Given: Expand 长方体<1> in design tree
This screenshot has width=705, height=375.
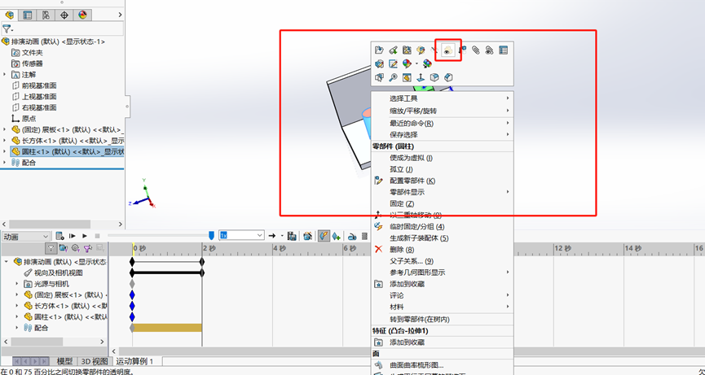Looking at the screenshot, I should [5, 141].
